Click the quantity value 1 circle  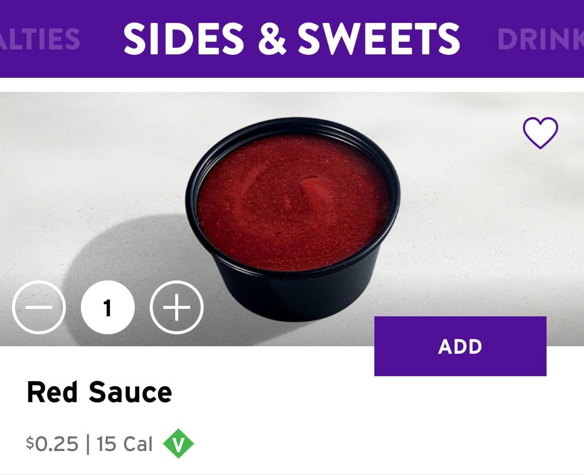tap(107, 307)
